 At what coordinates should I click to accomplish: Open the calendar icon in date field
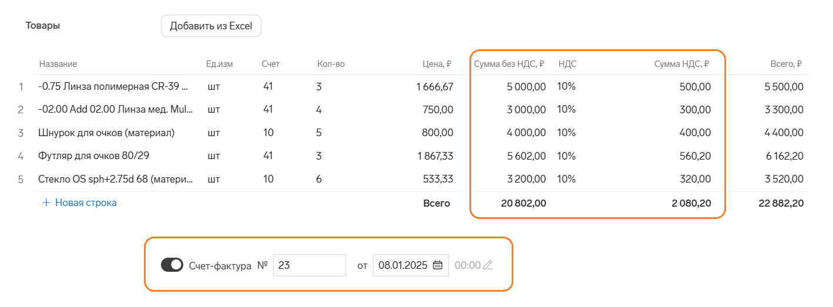tap(438, 265)
